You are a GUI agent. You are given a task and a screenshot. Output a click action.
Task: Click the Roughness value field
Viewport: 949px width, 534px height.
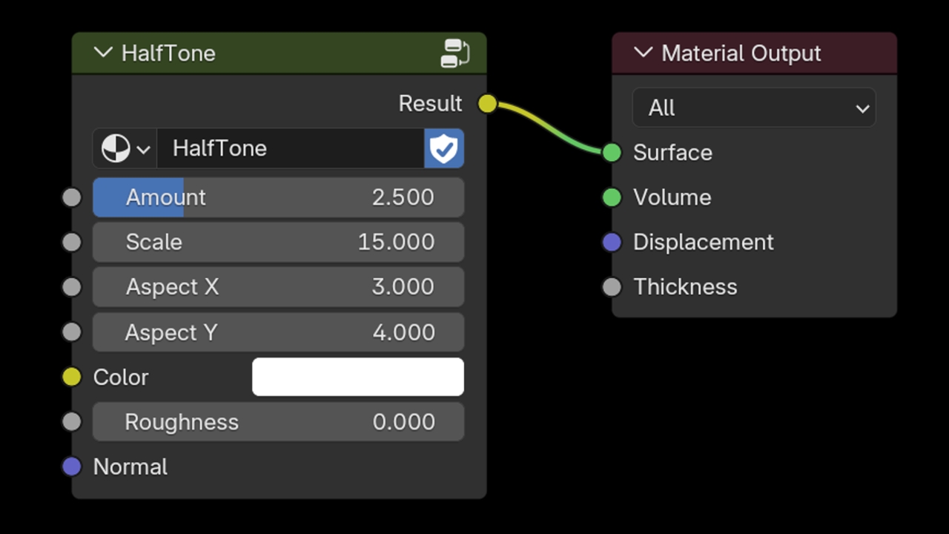coord(279,421)
